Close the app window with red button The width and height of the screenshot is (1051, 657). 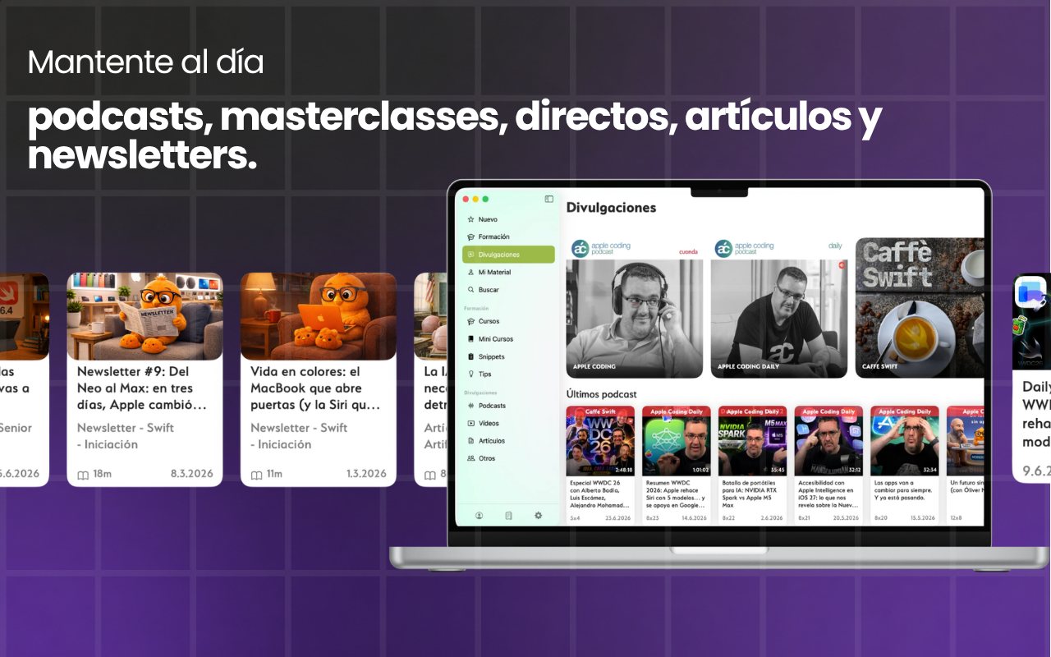(x=466, y=199)
